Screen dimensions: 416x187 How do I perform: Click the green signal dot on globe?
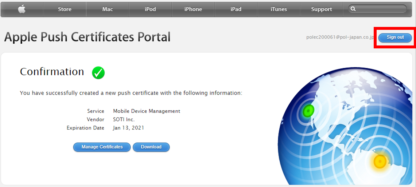(308, 111)
